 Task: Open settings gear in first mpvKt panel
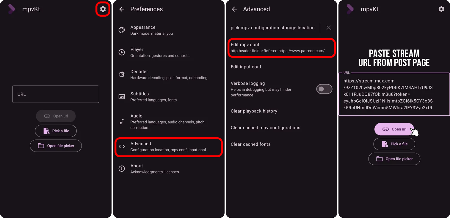103,9
